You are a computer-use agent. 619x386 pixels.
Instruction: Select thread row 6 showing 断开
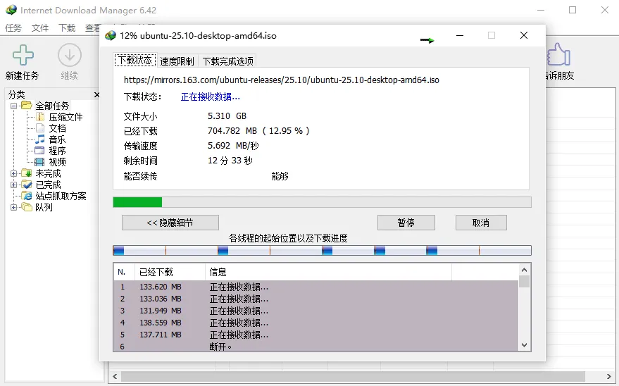point(315,346)
